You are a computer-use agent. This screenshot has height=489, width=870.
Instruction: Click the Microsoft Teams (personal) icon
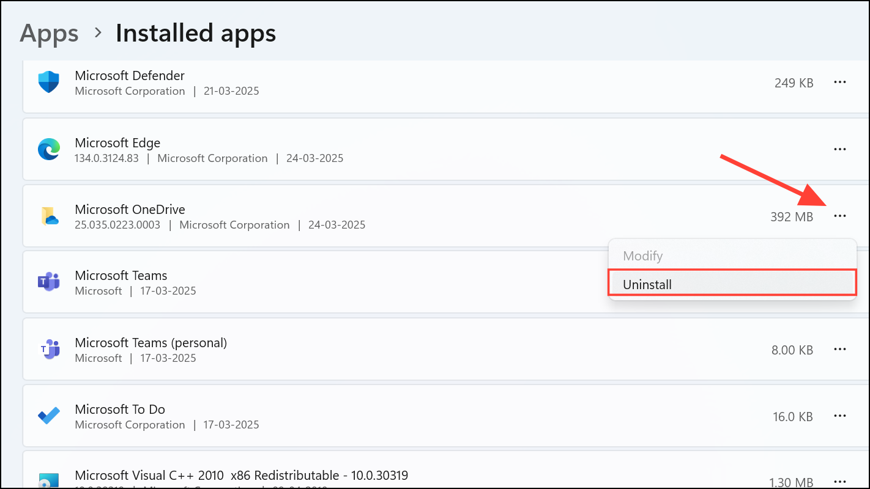49,349
